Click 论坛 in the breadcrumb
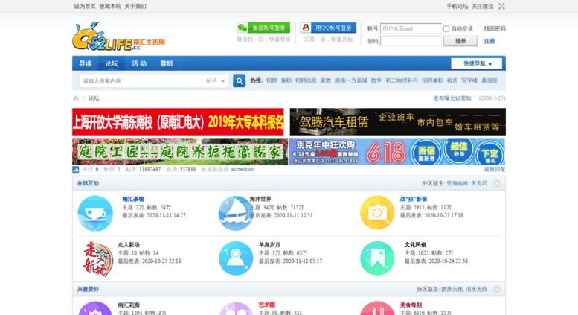This screenshot has width=578, height=315. [x=94, y=98]
